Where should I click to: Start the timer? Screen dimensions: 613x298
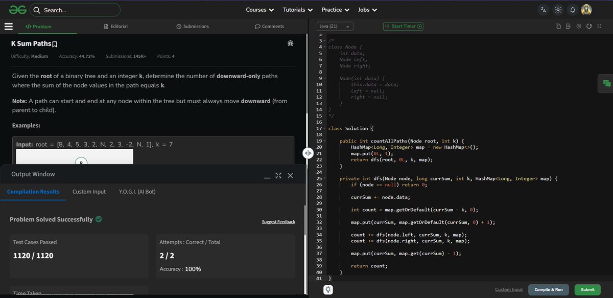click(403, 26)
